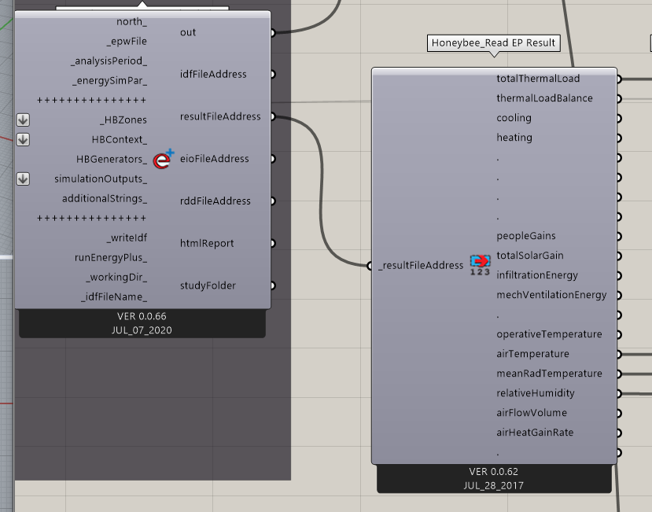Image resolution: width=652 pixels, height=512 pixels.
Task: Select the studyFolder output label
Action: (x=208, y=285)
